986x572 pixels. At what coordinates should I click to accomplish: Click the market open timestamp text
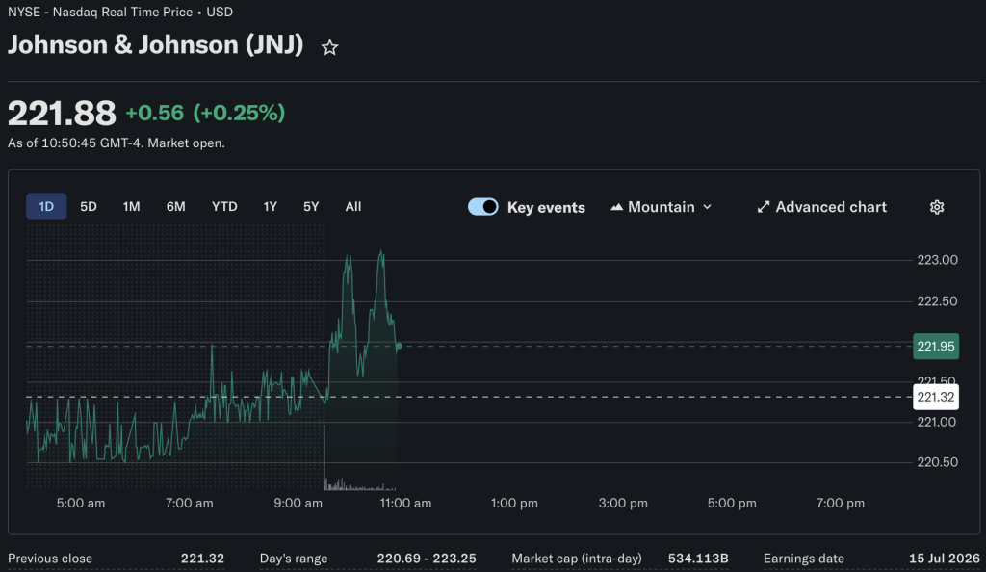[117, 143]
